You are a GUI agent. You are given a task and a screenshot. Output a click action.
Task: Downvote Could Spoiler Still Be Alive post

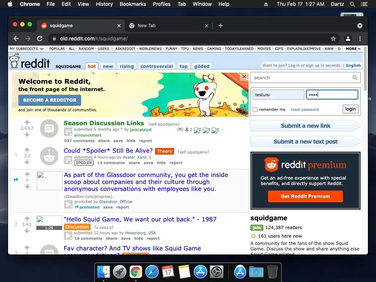click(27, 162)
